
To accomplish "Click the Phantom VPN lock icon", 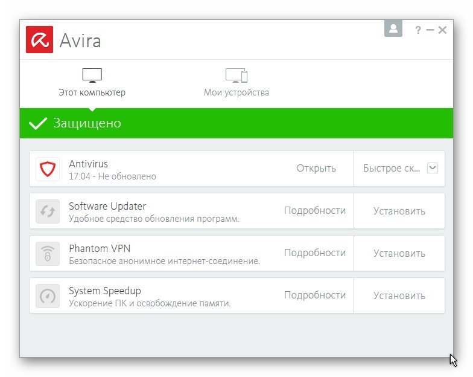I will pos(47,254).
